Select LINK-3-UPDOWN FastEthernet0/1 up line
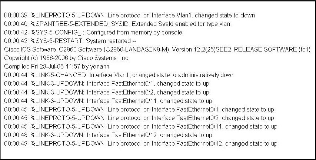The height and width of the screenshot is (160, 316). pos(107,84)
